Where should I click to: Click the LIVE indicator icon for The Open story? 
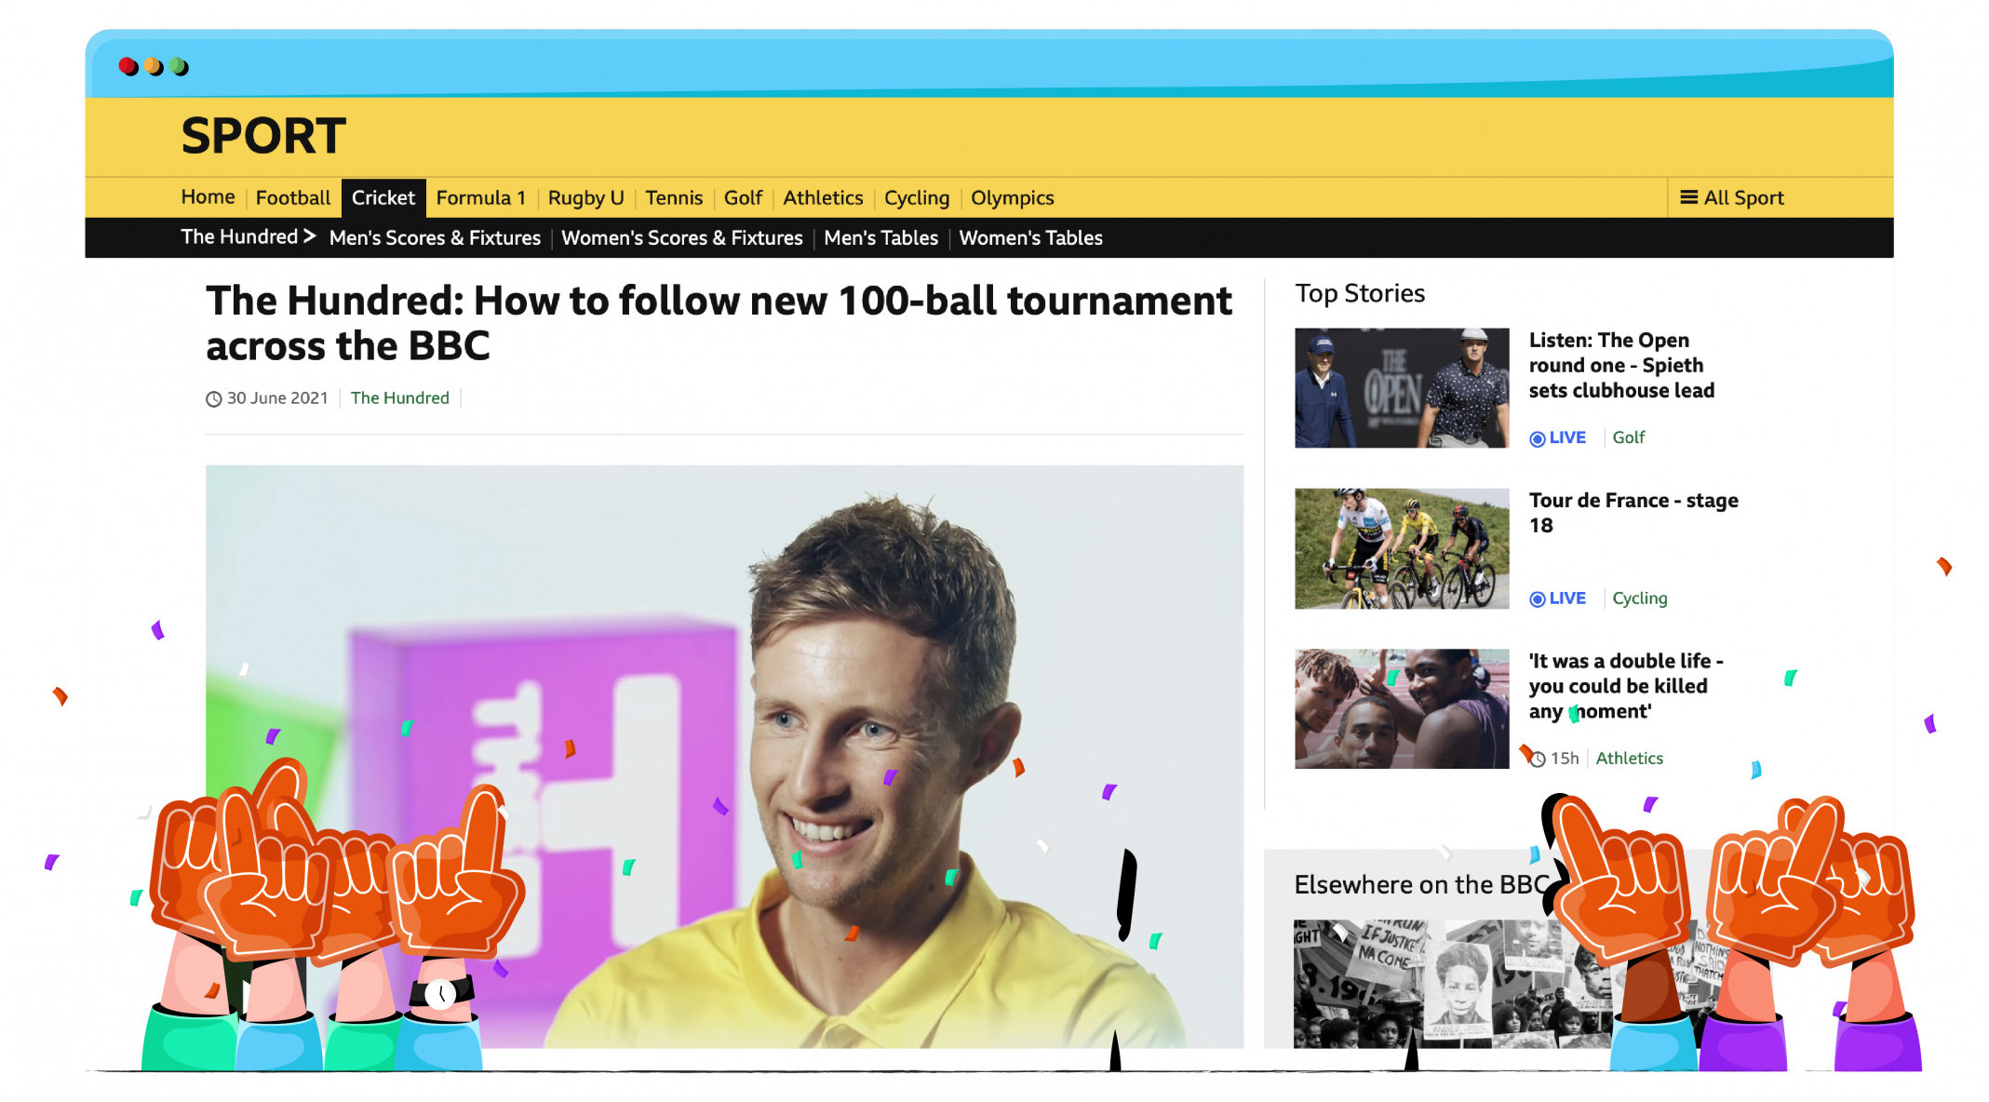point(1537,438)
